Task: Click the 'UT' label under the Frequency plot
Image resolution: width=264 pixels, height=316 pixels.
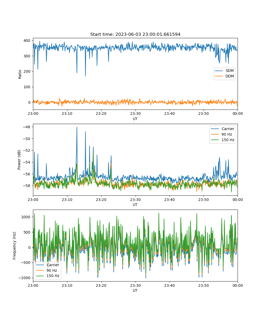Action: click(x=135, y=290)
